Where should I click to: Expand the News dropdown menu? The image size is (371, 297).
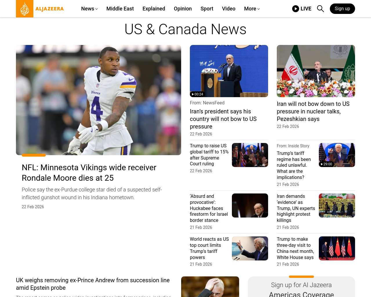click(x=89, y=9)
